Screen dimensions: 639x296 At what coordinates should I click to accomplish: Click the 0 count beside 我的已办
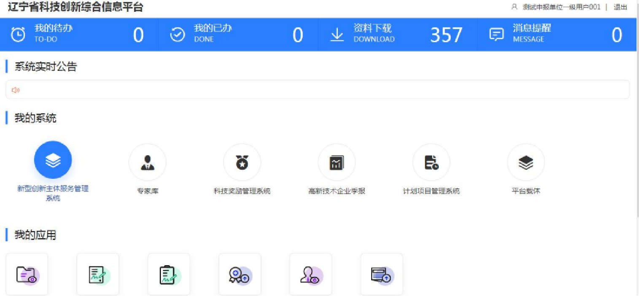[x=298, y=35]
